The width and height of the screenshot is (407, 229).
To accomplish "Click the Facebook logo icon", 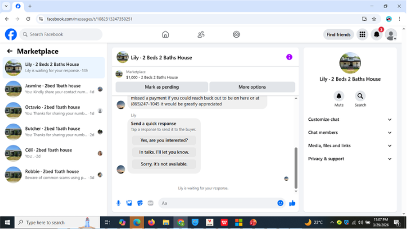I will click(x=11, y=34).
